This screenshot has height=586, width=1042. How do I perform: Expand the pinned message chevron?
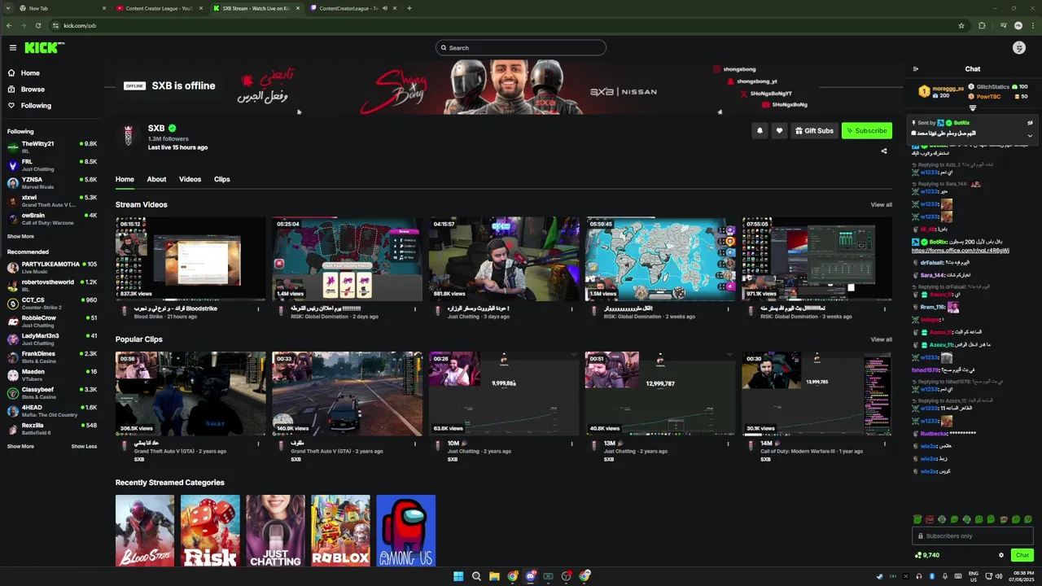1030,136
